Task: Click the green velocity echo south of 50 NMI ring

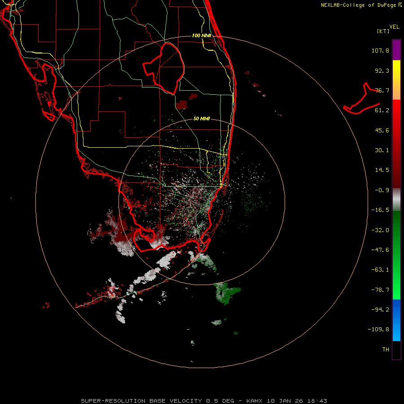Action: [227, 293]
